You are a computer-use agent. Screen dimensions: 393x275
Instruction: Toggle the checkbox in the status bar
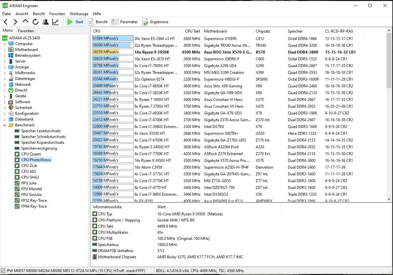[3, 271]
